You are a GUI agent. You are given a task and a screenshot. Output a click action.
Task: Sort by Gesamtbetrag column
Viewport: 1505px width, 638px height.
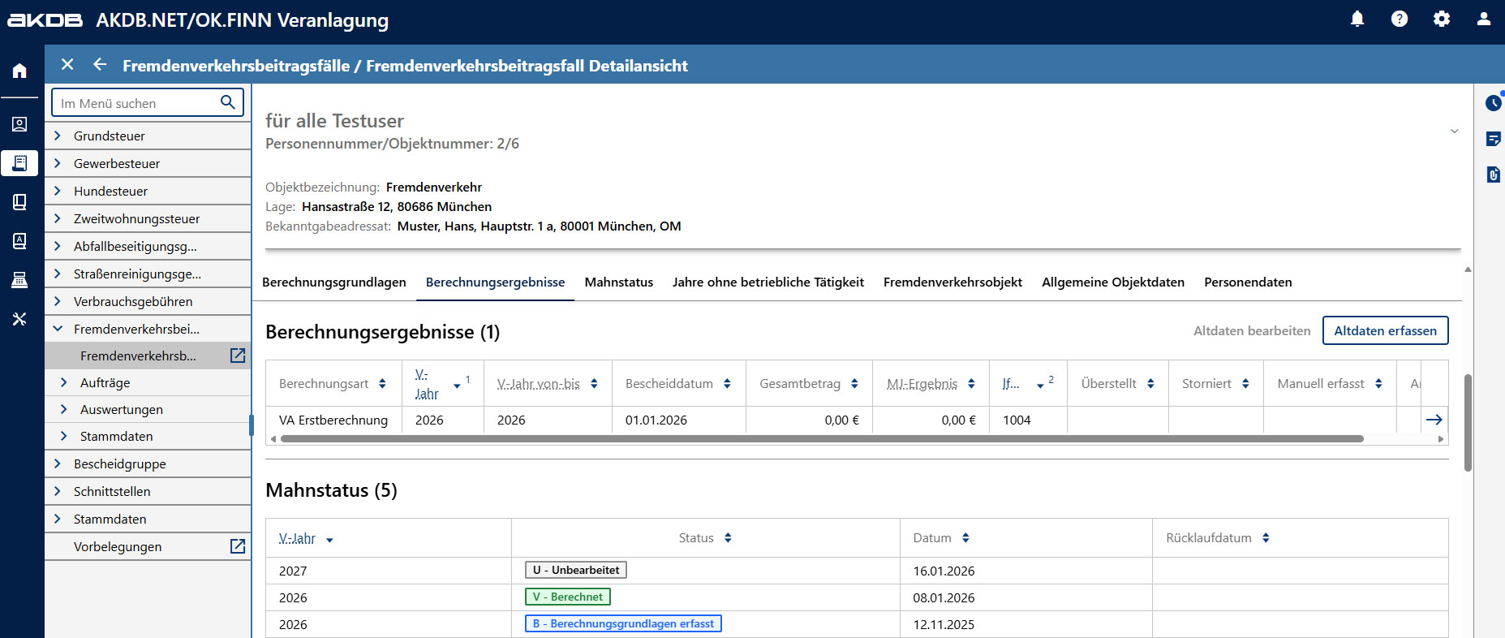point(854,384)
